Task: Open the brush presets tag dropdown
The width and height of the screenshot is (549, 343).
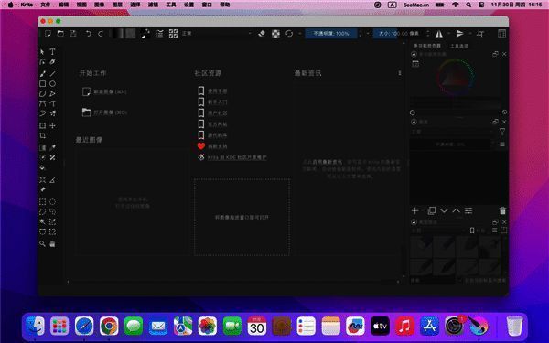Action: [438, 230]
